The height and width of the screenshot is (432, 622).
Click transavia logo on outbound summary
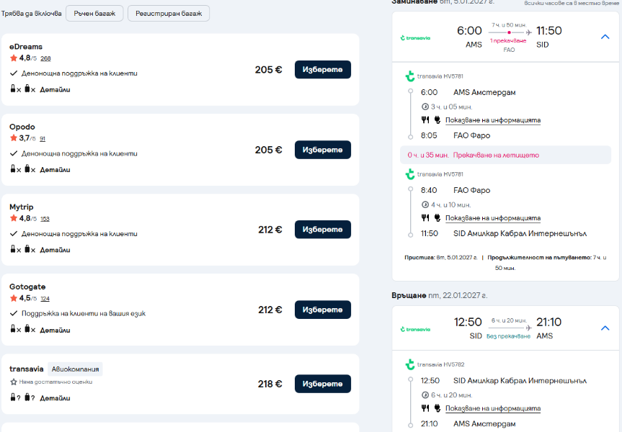click(415, 38)
